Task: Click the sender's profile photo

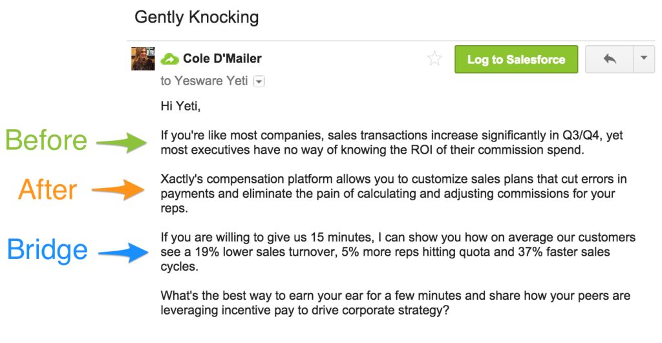Action: (143, 59)
